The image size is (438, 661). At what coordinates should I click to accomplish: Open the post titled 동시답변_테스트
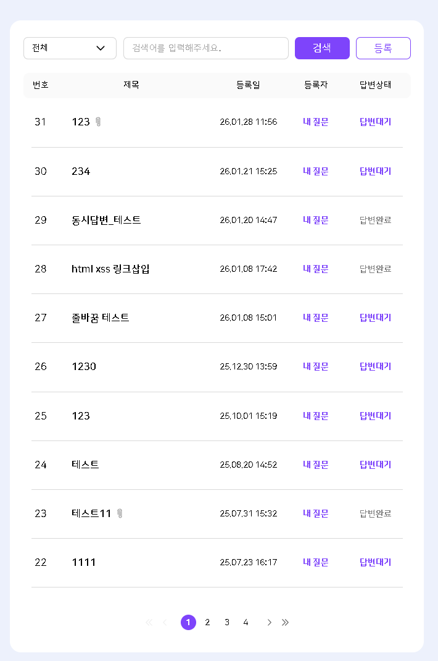(x=106, y=220)
